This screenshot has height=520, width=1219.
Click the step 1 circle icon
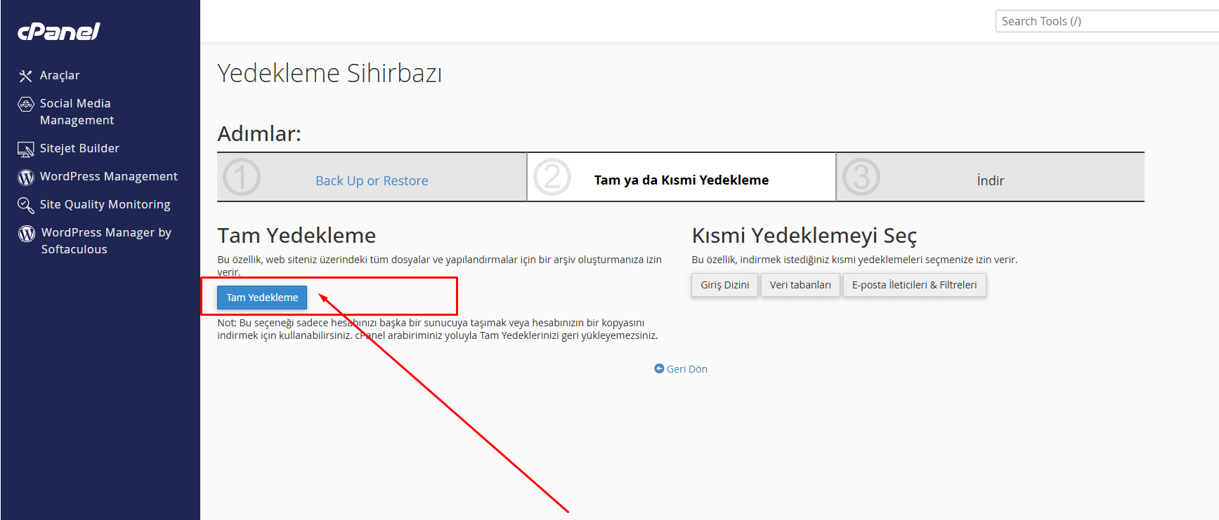tap(242, 177)
